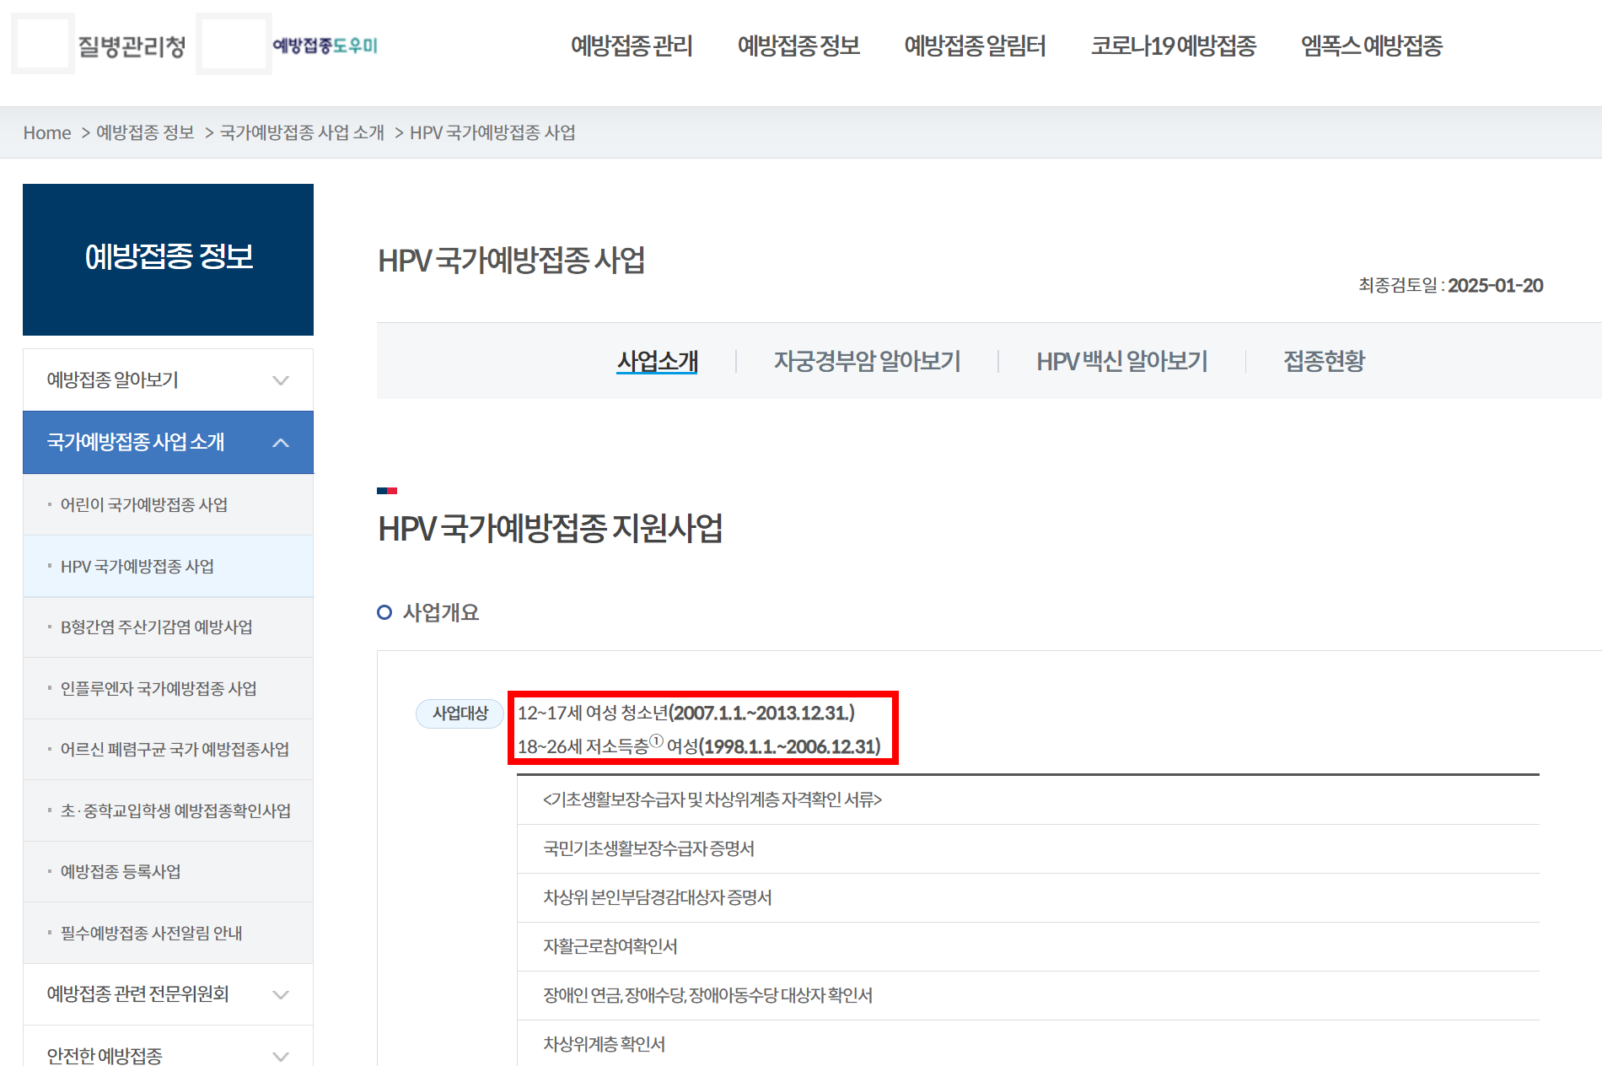
Task: Click 장애인 연금, 장애수당 대상자 확인서 row
Action: 1028,995
